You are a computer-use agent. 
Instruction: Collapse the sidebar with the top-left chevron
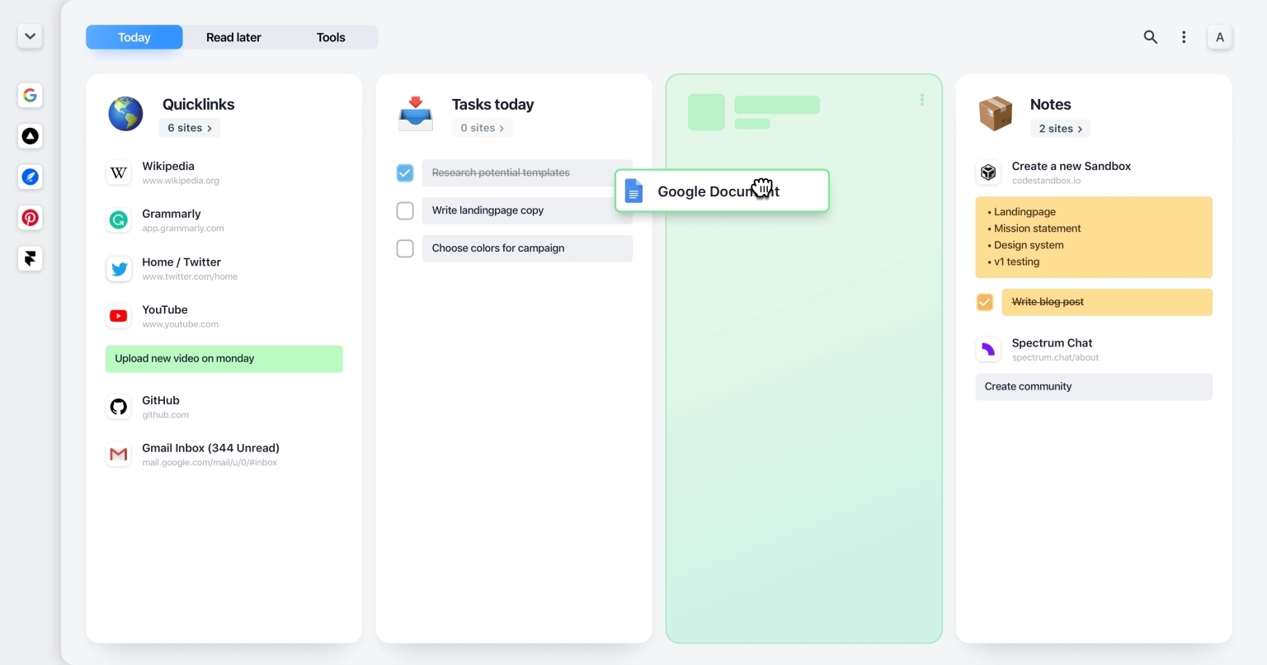click(31, 36)
